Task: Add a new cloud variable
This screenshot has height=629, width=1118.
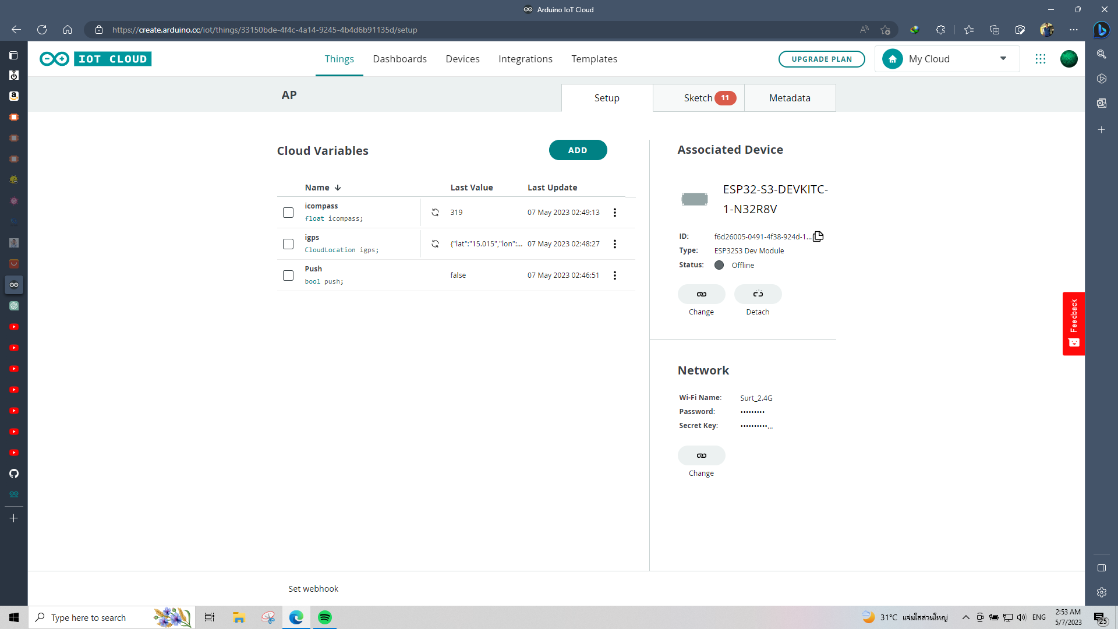Action: pos(578,150)
